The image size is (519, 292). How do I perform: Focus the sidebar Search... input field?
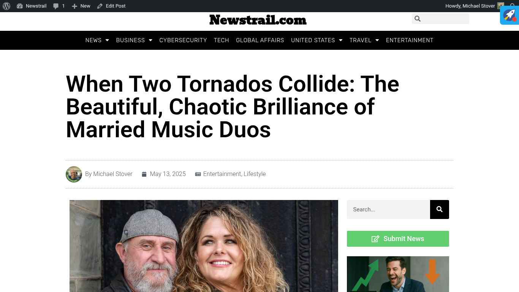click(x=388, y=209)
